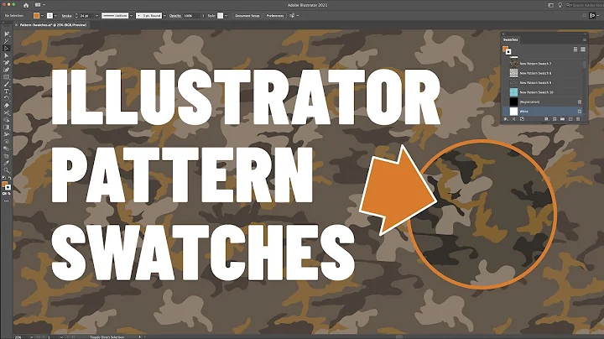Open Swatch Libraries menu in Swatches panel
Image resolution: width=604 pixels, height=339 pixels.
506,119
